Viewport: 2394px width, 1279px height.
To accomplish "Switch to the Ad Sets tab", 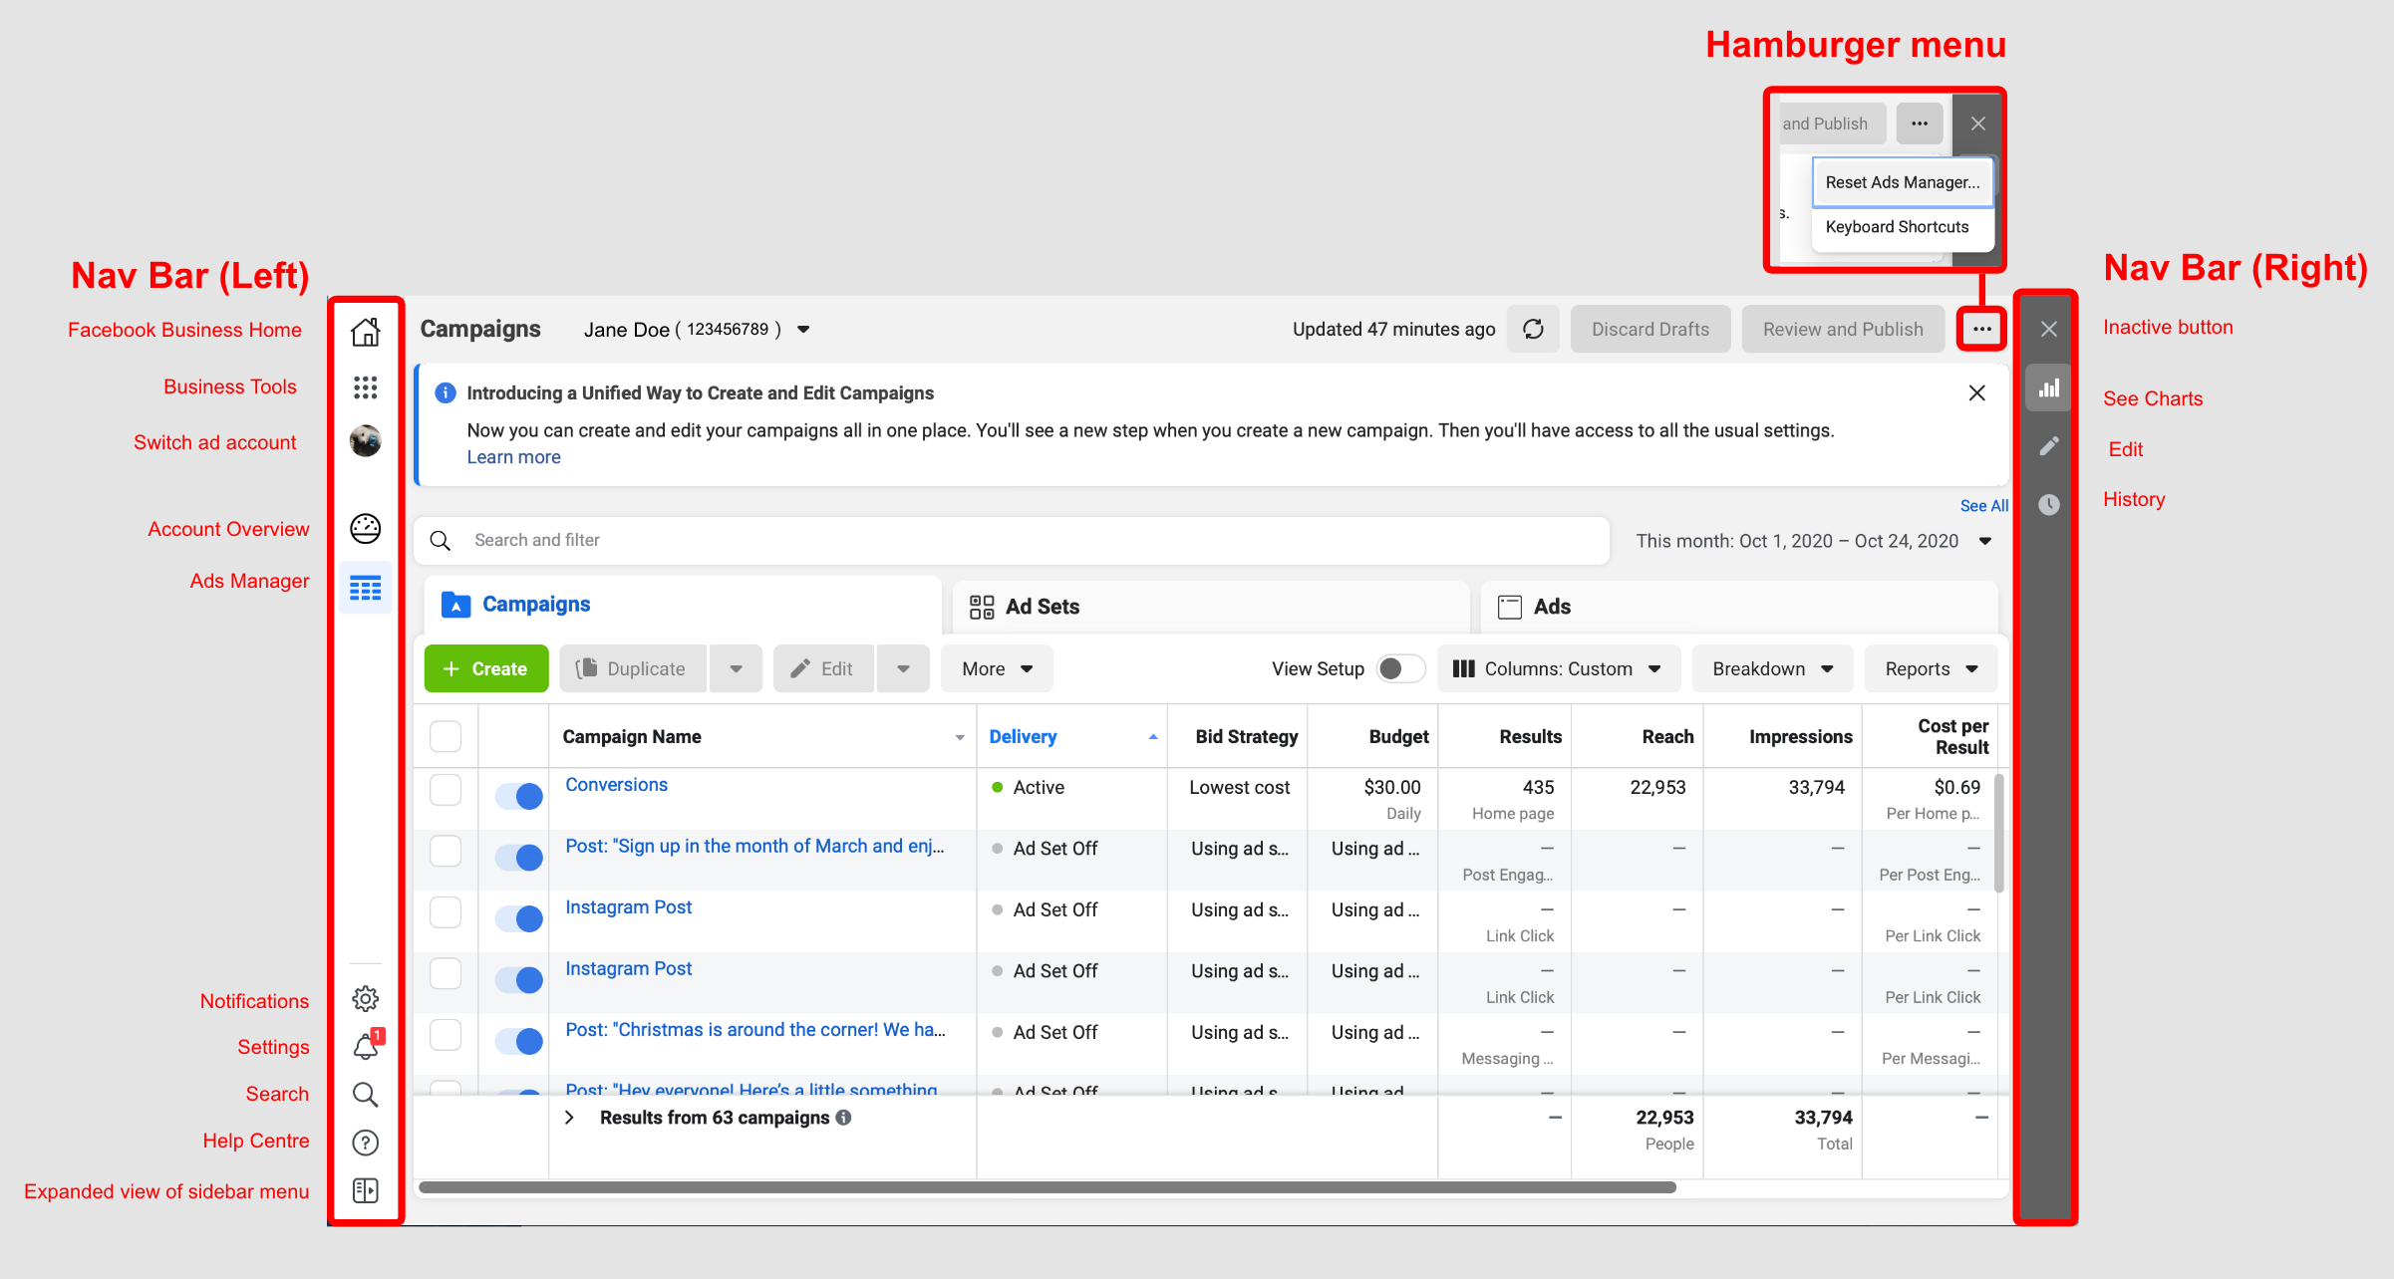I will [x=1042, y=607].
